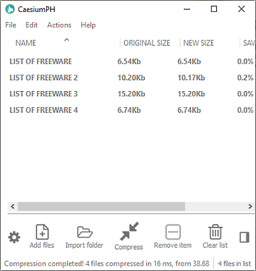Viewport: 256px width, 271px height.
Task: Open the settings gear icon
Action: pos(14,237)
